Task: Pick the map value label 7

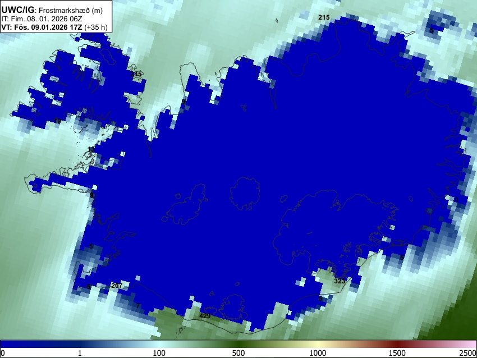Action: click(138, 305)
